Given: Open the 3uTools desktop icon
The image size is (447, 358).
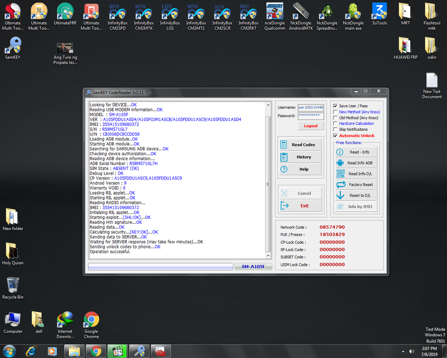Looking at the screenshot, I should [380, 14].
